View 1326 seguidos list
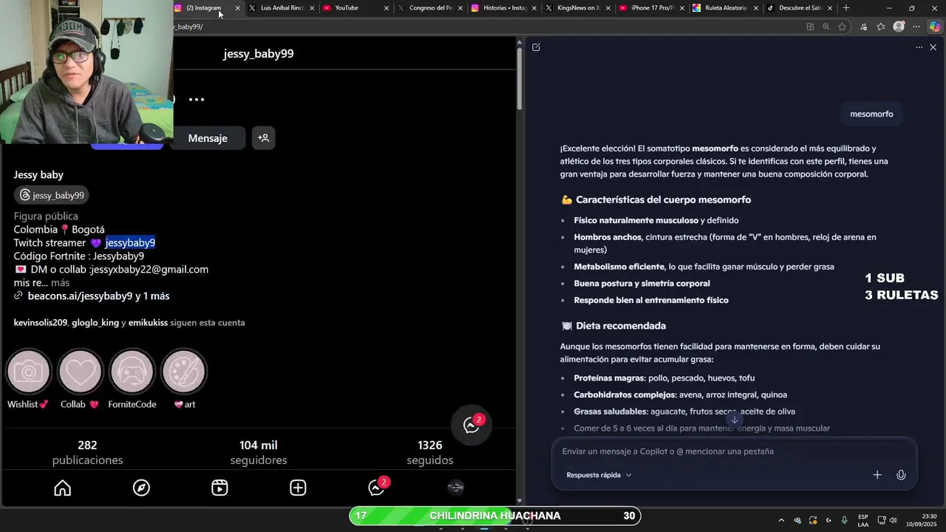Screen dimensions: 946x532 click(430, 452)
